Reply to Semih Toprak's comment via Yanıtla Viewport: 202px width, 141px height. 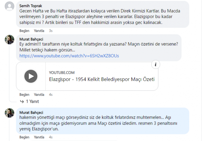tap(39, 31)
